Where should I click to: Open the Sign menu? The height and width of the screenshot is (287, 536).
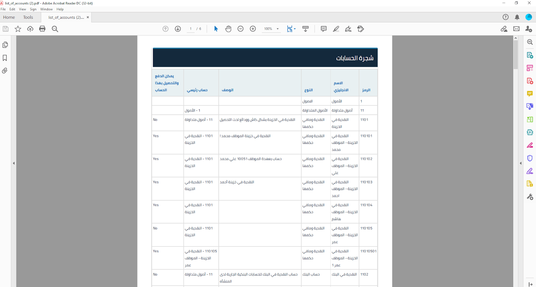33,9
